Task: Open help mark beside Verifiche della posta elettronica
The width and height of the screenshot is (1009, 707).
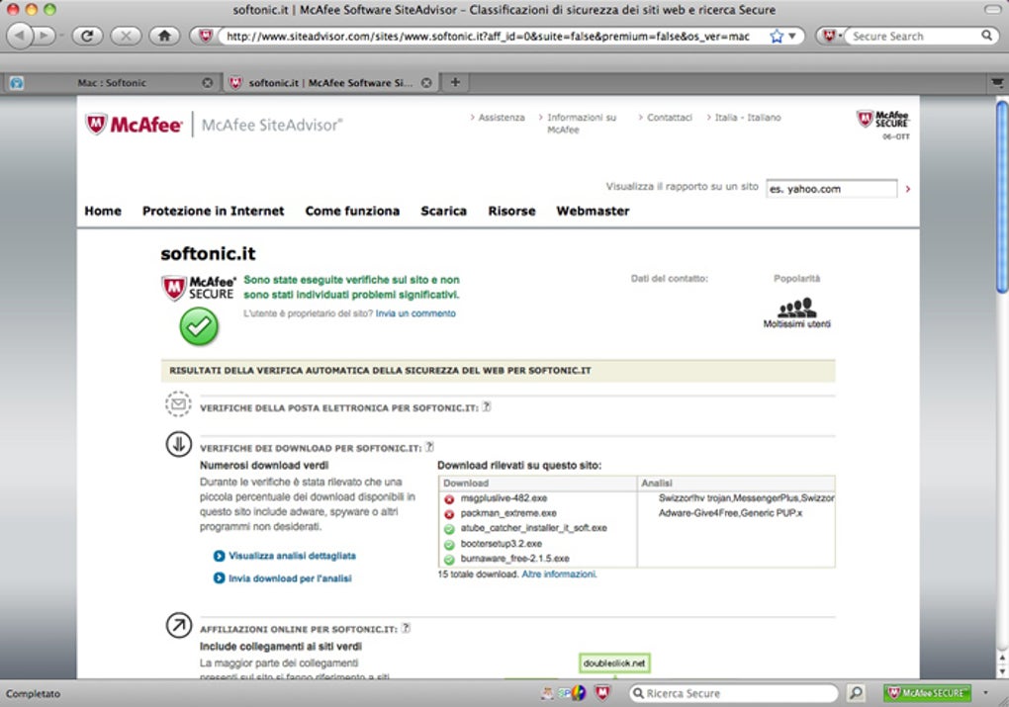Action: pyautogui.click(x=487, y=406)
